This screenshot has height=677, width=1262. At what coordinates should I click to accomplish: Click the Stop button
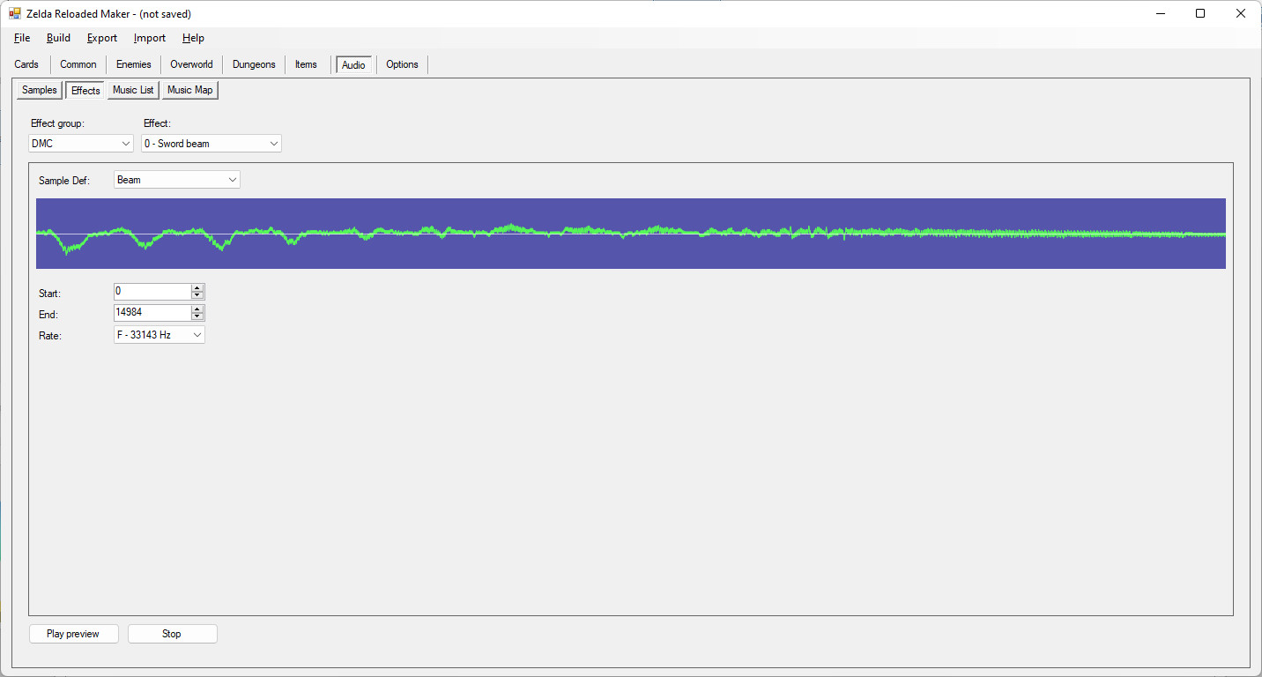click(x=172, y=634)
